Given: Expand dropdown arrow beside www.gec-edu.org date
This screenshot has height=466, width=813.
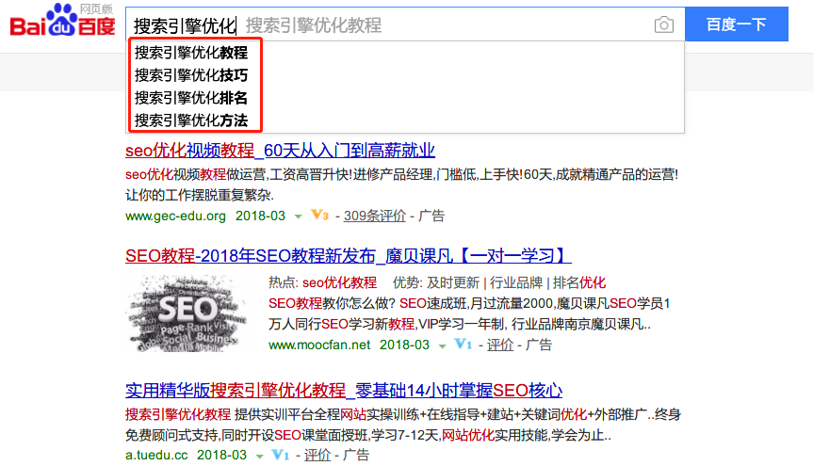Looking at the screenshot, I should click(x=298, y=217).
